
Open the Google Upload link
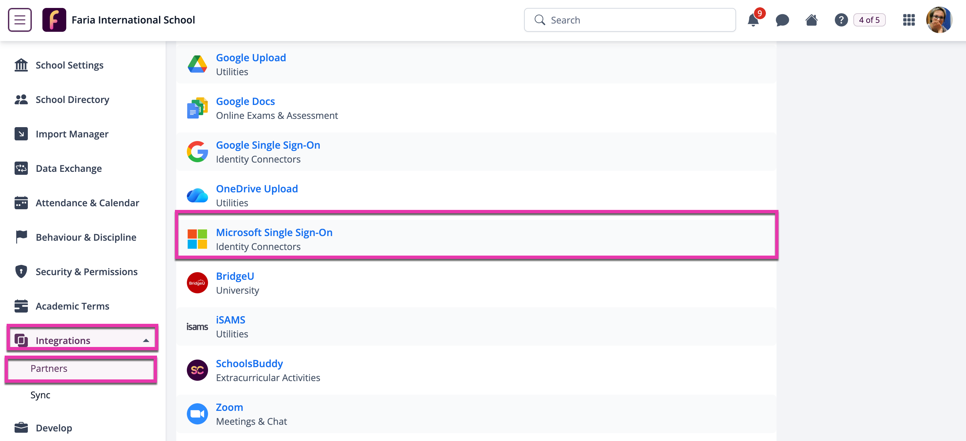coord(251,58)
